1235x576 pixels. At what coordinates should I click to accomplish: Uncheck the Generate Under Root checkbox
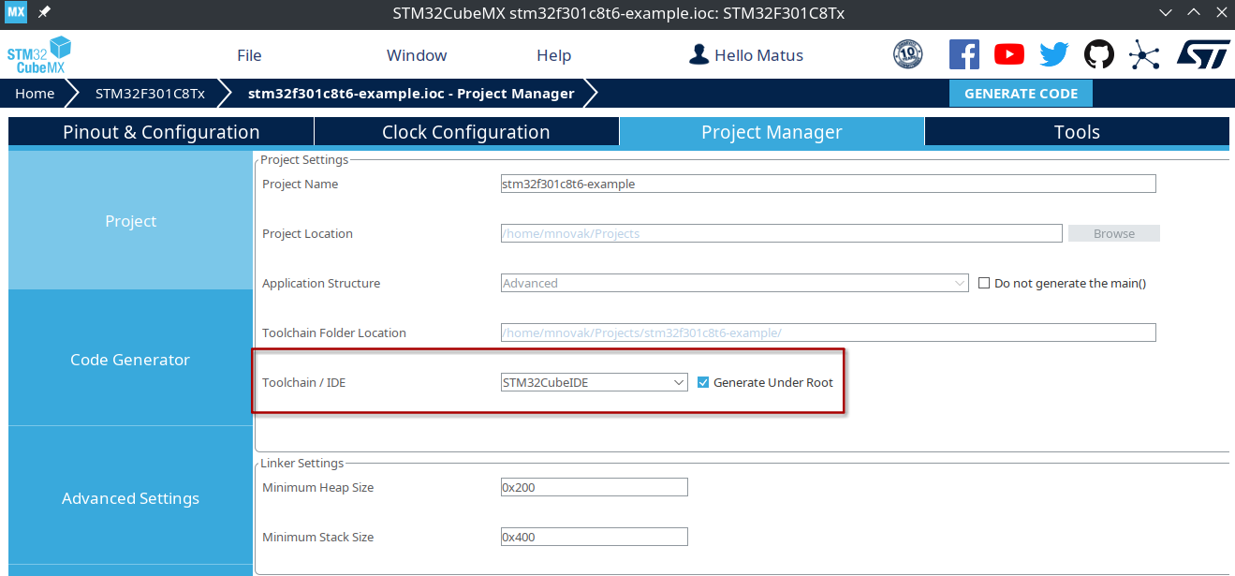click(x=704, y=382)
